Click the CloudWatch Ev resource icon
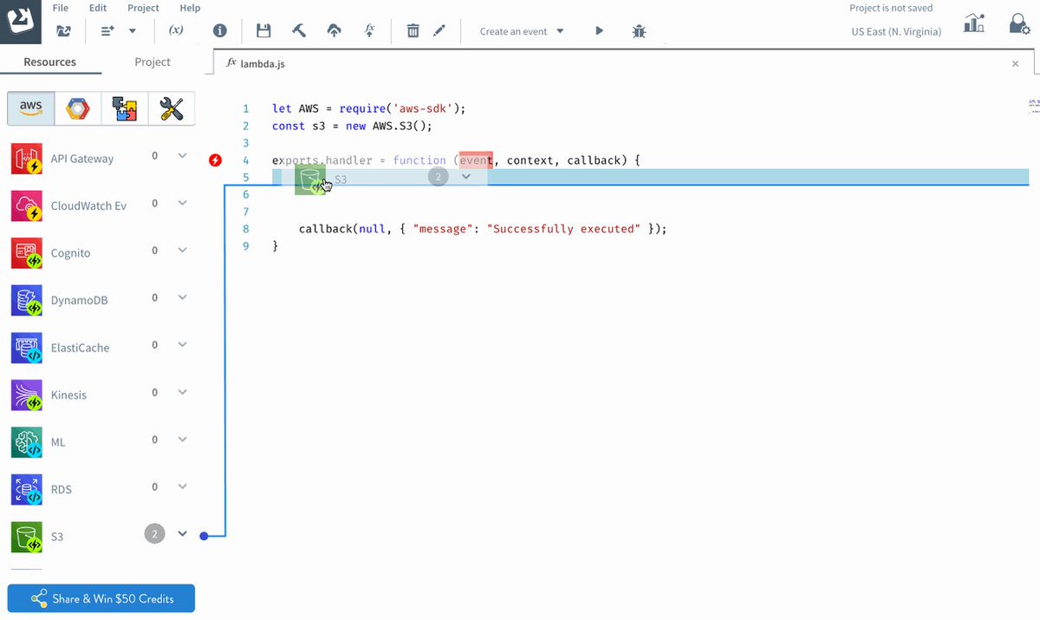This screenshot has height=620, width=1040. click(27, 206)
